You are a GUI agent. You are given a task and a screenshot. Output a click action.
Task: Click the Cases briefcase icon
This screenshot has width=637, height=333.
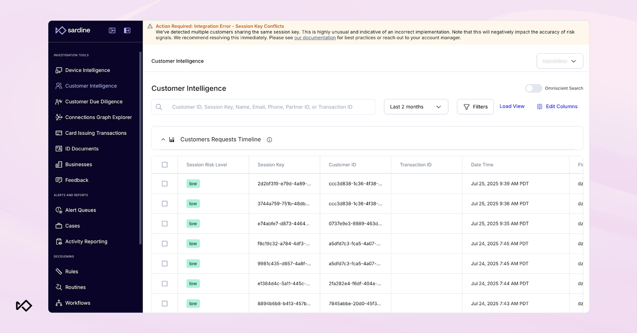[x=59, y=226]
